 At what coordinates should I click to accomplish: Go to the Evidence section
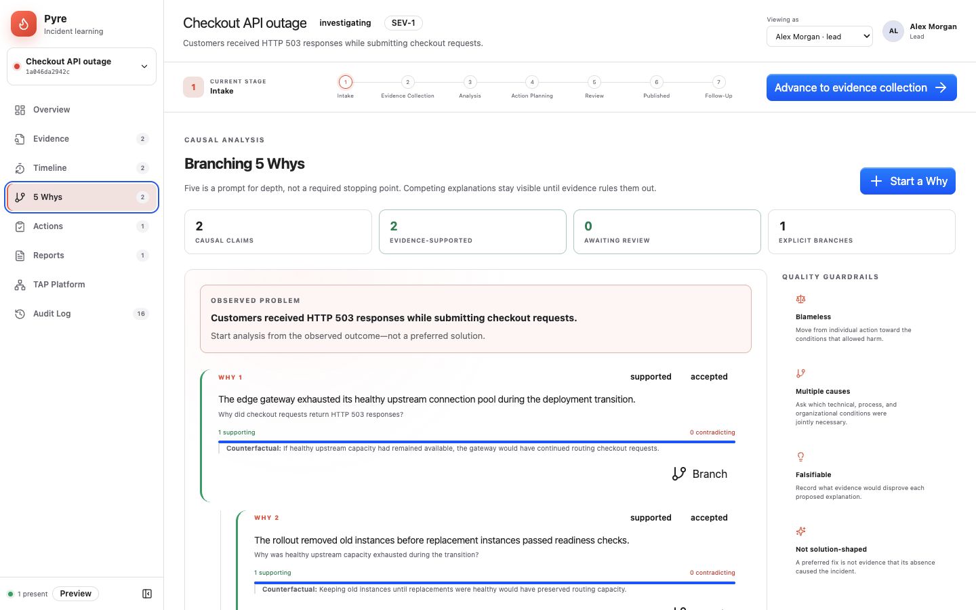[81, 139]
